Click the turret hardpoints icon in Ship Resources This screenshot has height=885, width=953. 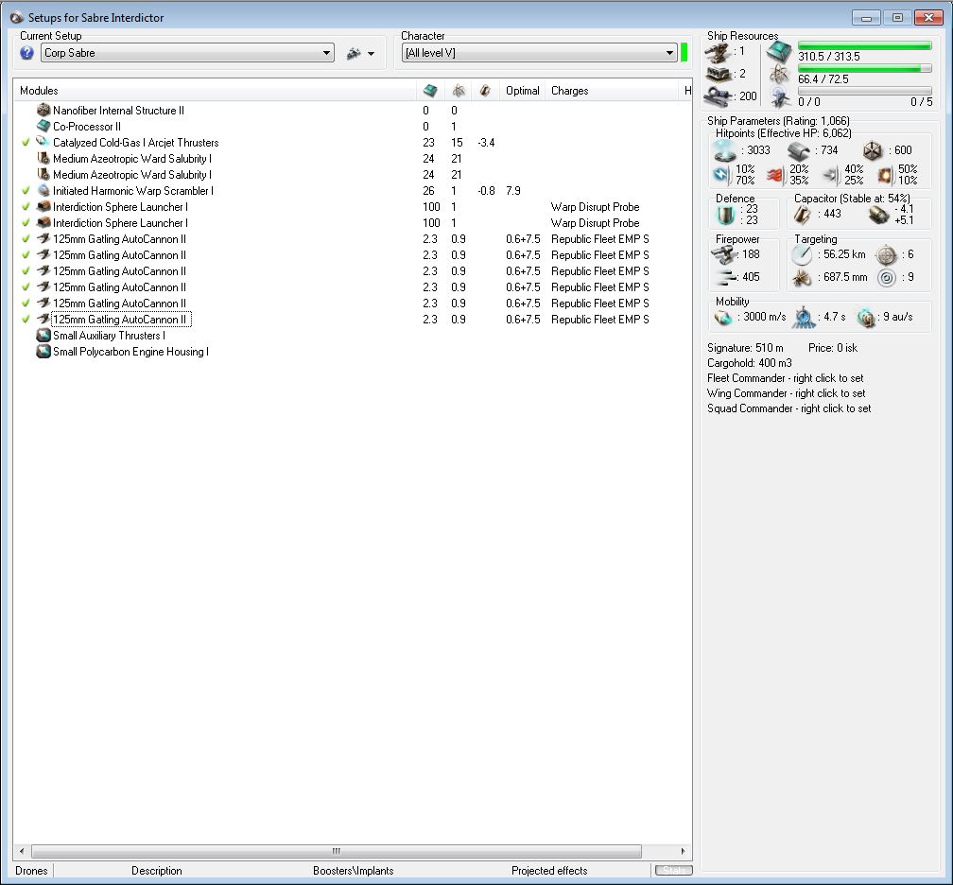coord(718,53)
